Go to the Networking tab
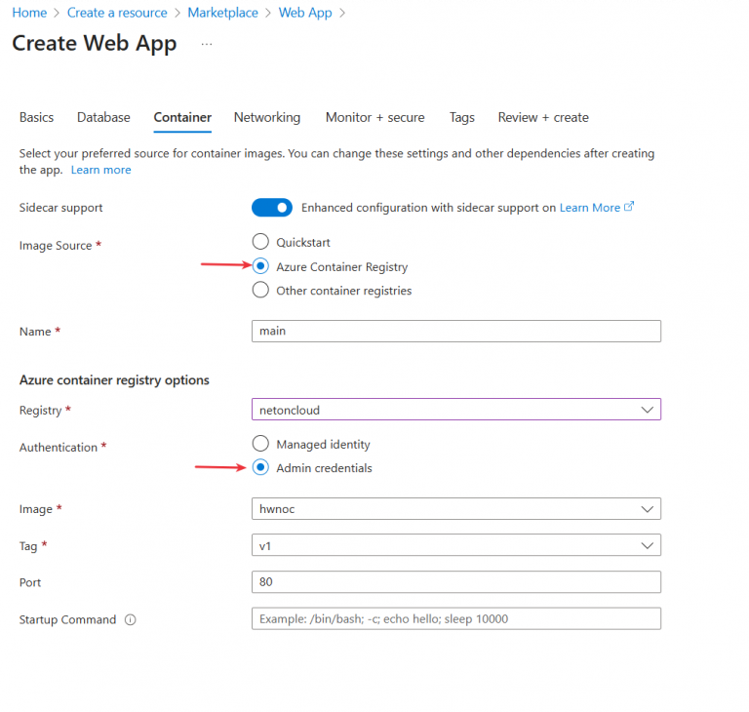 click(267, 118)
